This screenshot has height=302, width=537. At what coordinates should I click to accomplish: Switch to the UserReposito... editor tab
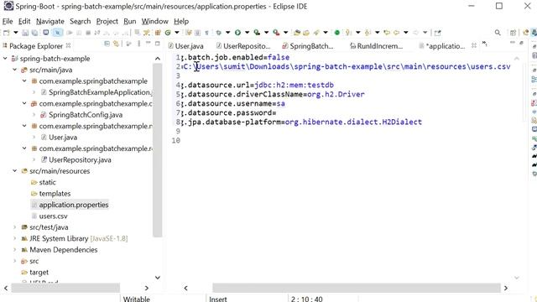(243, 46)
